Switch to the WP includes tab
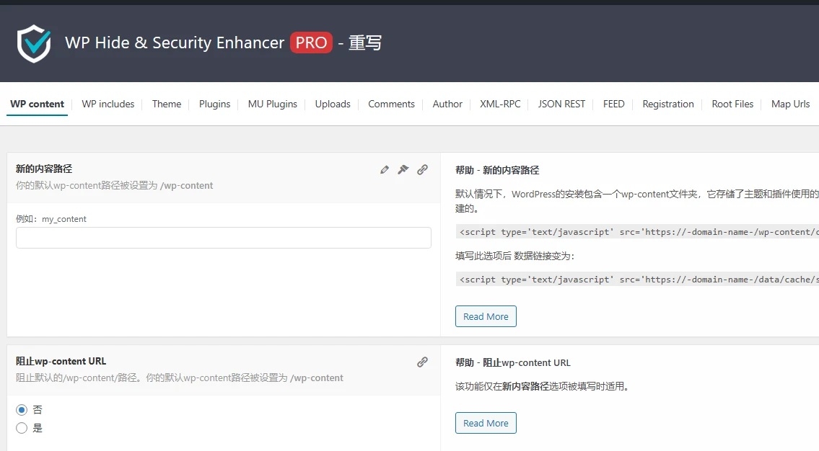819x451 pixels. click(108, 104)
